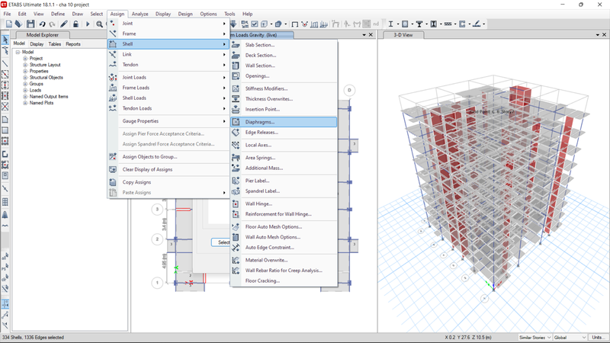Click the Copy Assigns clipboard icon

113,182
